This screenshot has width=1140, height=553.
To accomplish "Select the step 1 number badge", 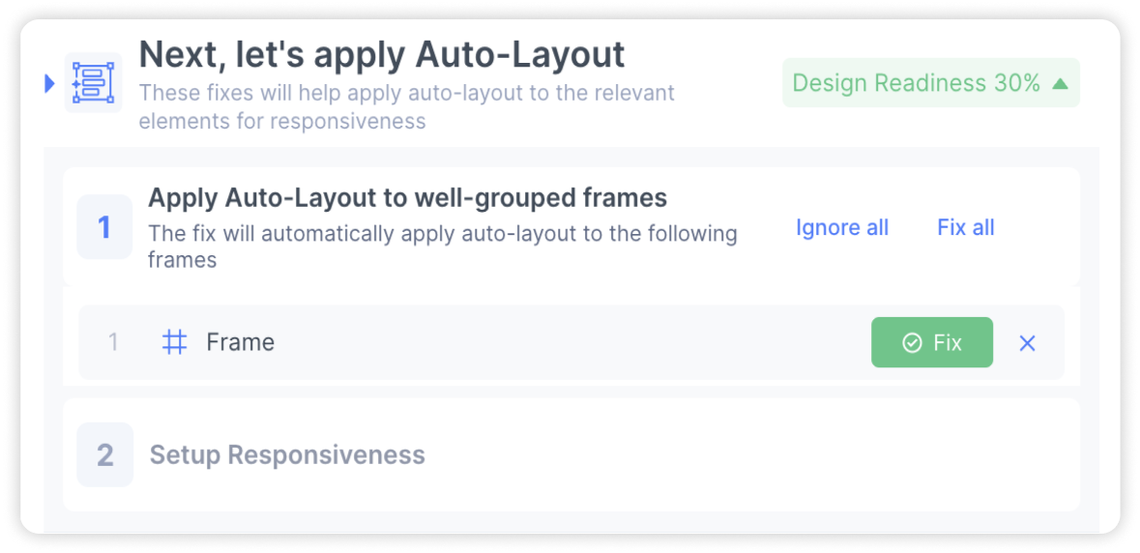I will coord(104,227).
